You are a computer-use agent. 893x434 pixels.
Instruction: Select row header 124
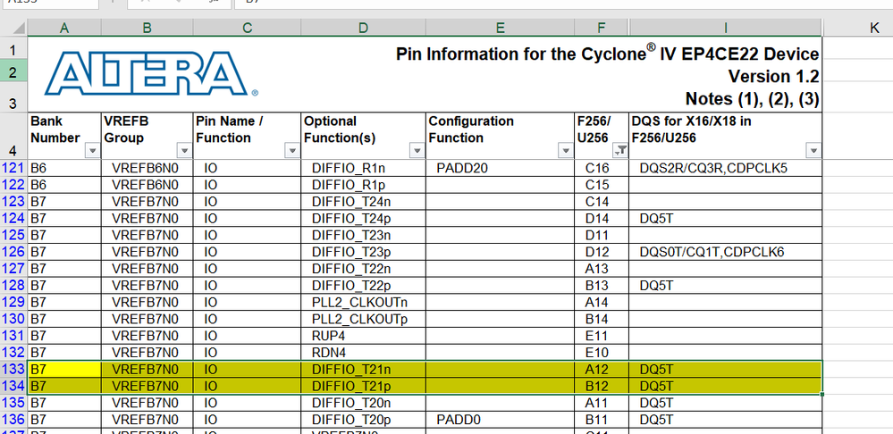tap(13, 219)
